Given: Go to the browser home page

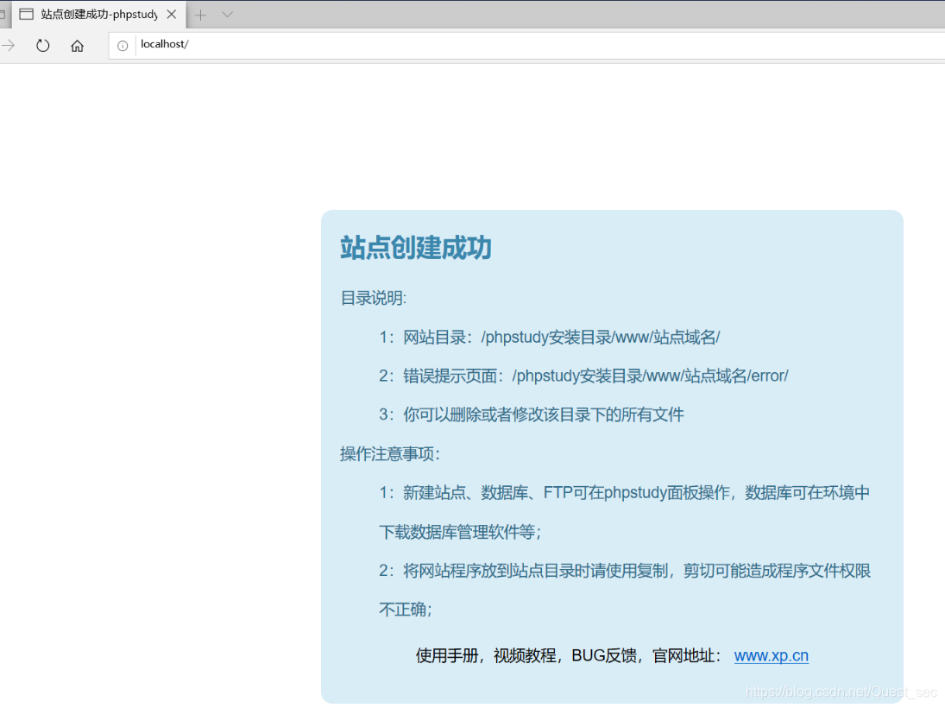Looking at the screenshot, I should (x=77, y=46).
